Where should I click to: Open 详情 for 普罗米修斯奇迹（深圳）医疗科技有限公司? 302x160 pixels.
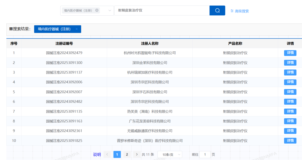pos(290,140)
